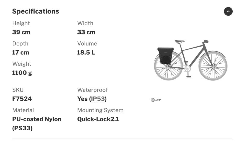Screen dimensions: 249x142
Task: Click the bicycle's front wheel in the illustration
Action: pyautogui.click(x=213, y=66)
